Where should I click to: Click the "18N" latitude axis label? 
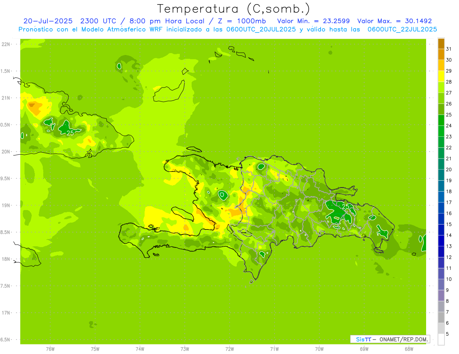coord(6,259)
